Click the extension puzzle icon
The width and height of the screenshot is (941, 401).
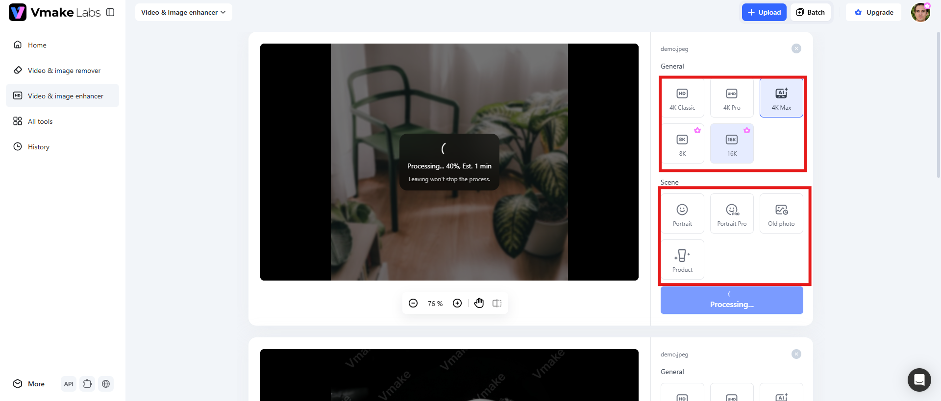(x=87, y=384)
